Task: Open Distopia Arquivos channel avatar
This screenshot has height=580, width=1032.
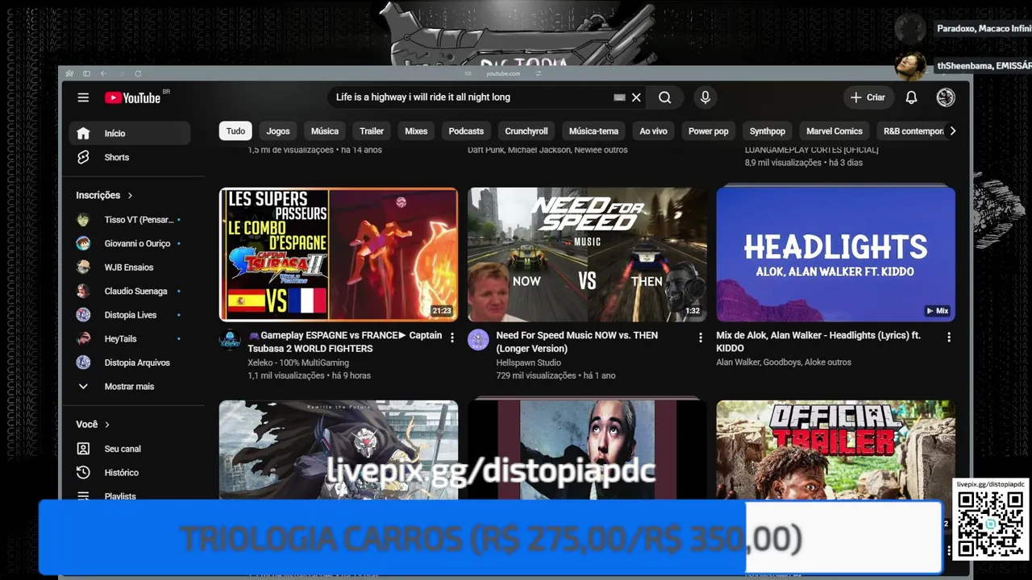Action: tap(83, 362)
